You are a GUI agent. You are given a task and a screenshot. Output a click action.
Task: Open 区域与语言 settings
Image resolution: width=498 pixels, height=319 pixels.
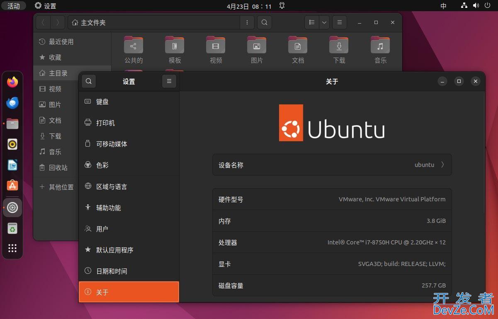[x=129, y=186]
